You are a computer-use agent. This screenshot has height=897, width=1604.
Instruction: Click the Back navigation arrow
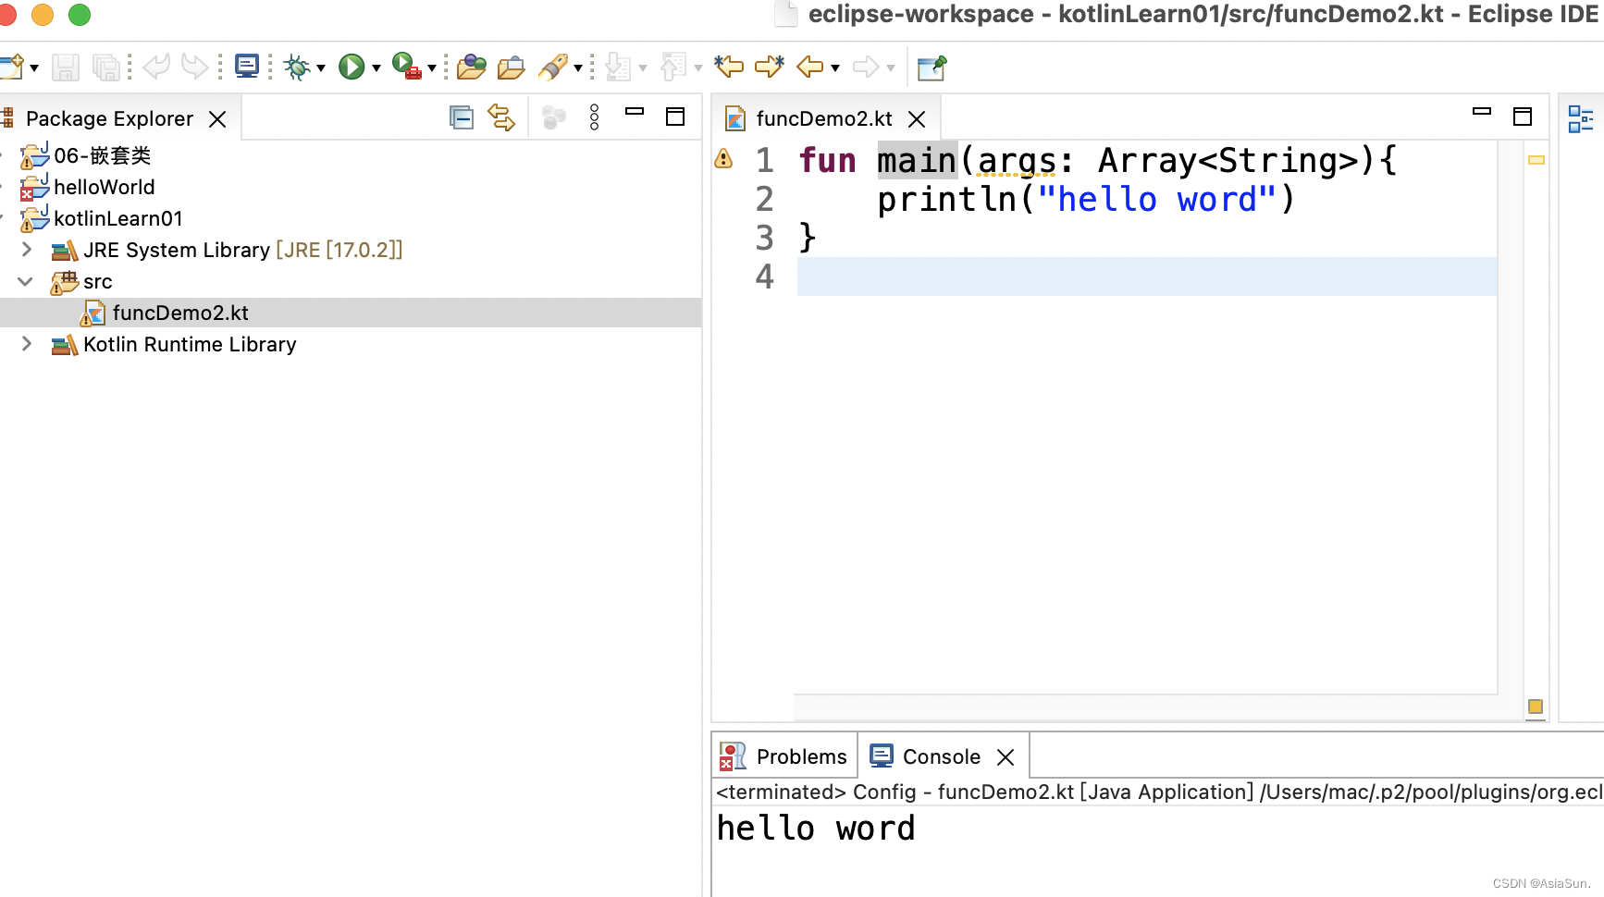point(810,67)
